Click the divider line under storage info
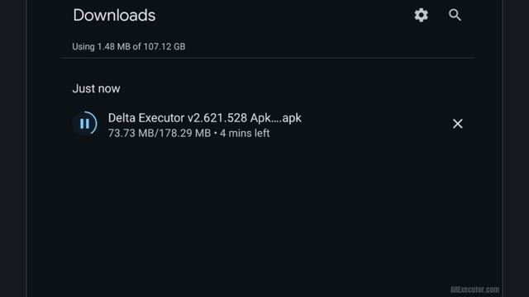 [268, 58]
